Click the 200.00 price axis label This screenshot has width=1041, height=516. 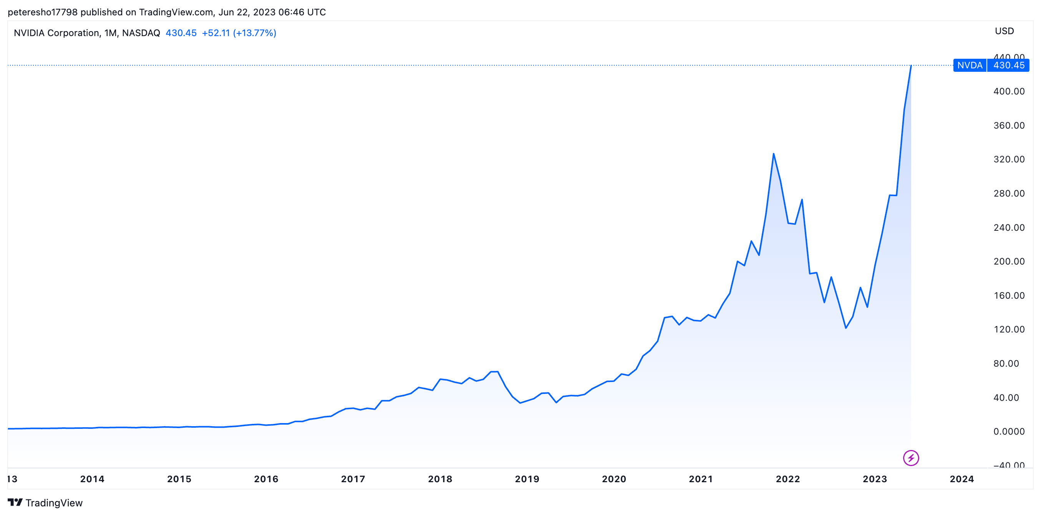pyautogui.click(x=1009, y=261)
